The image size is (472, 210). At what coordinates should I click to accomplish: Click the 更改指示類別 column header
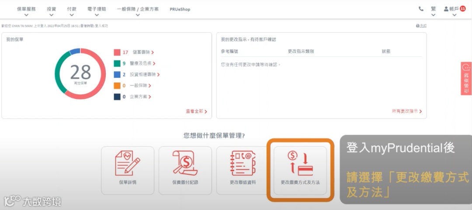(x=301, y=52)
